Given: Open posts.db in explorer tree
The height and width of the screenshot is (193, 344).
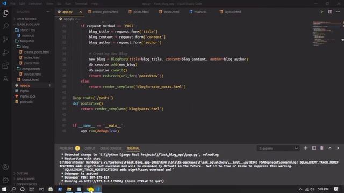Looking at the screenshot, I should click(26, 102).
